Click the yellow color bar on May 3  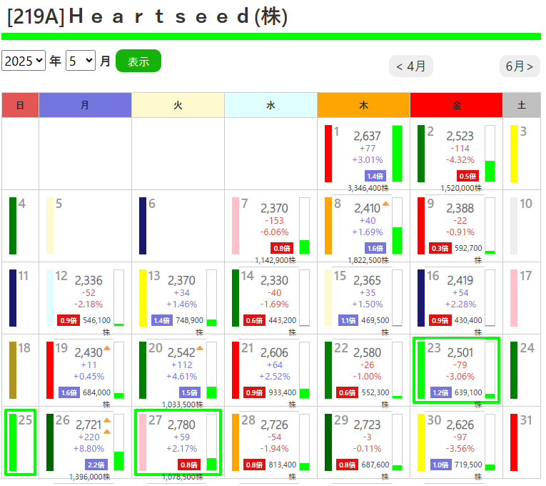coord(514,154)
